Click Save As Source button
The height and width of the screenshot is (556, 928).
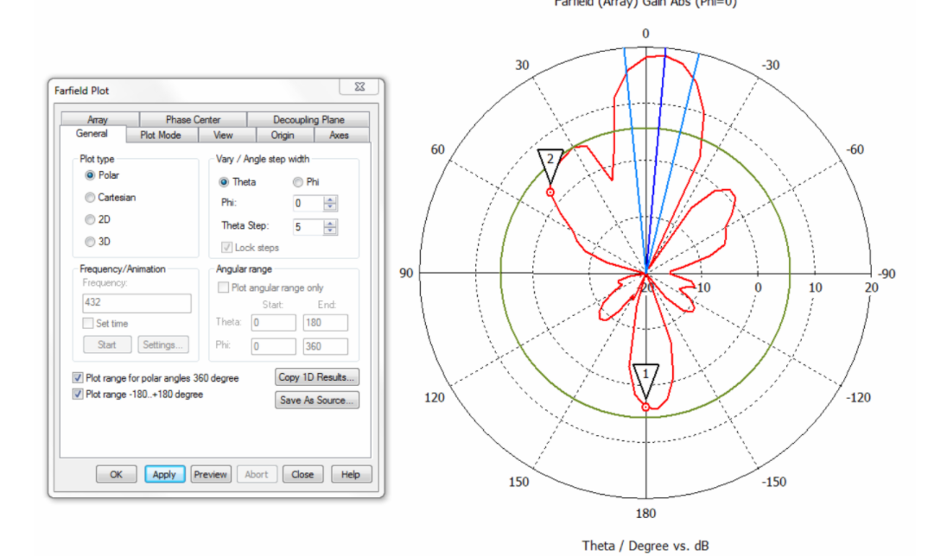point(316,400)
